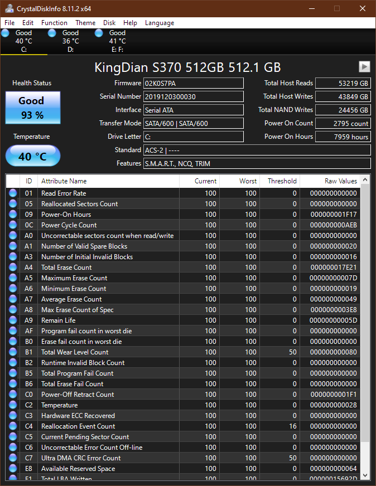This screenshot has width=376, height=486.
Task: Click the status icon for Number of Valid Spare Blocks
Action: coord(13,246)
